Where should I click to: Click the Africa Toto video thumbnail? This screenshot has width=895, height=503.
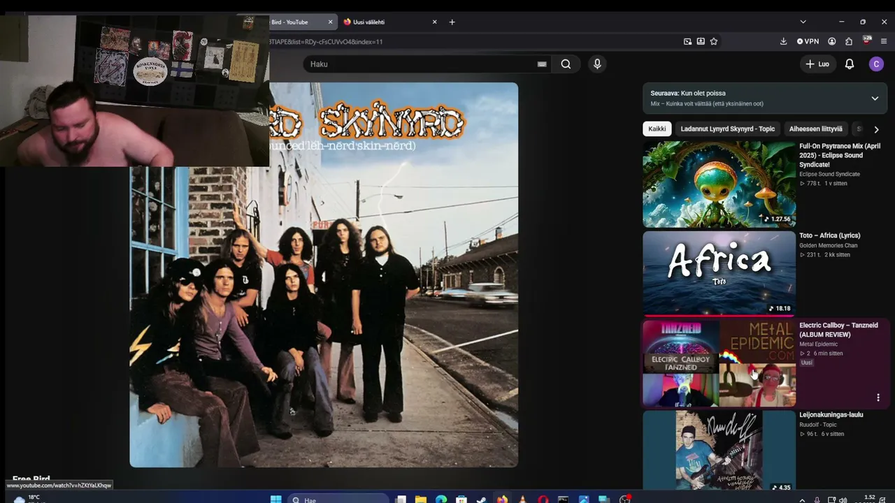(x=719, y=274)
